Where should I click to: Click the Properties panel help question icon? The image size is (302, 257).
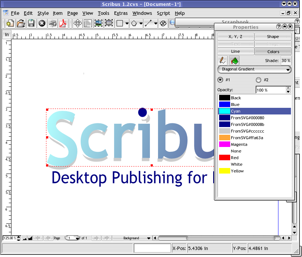278,27
